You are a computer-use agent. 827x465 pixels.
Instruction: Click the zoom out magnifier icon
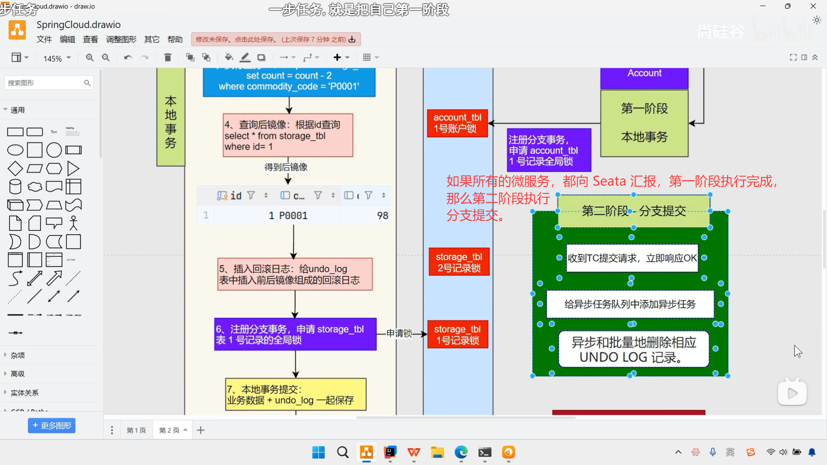106,58
